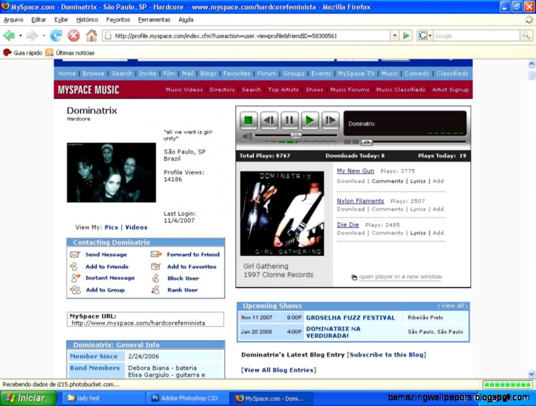The height and width of the screenshot is (406, 536).
Task: Click the Add to Favorites icon
Action: coord(156,266)
